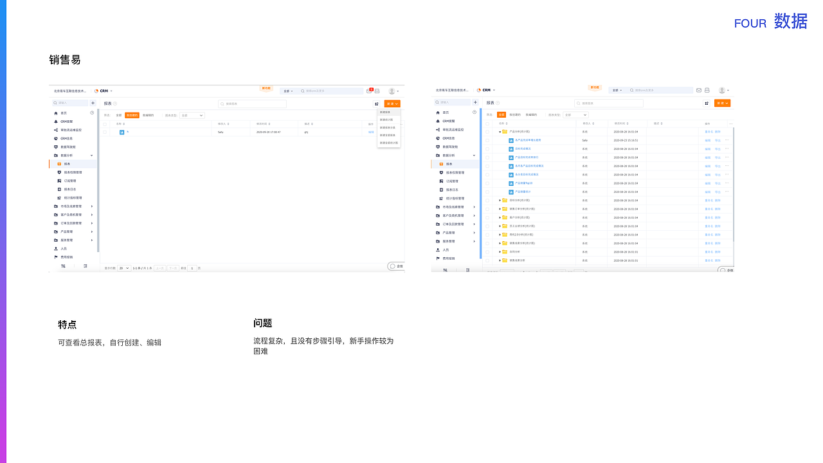Open rows-per-page 20 dropdown in left screenshot
Screen dimensions: 823x463
click(123, 268)
